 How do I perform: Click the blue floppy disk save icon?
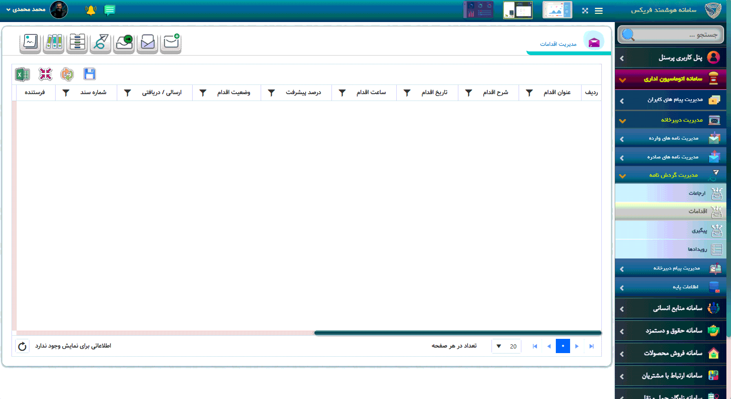point(90,74)
